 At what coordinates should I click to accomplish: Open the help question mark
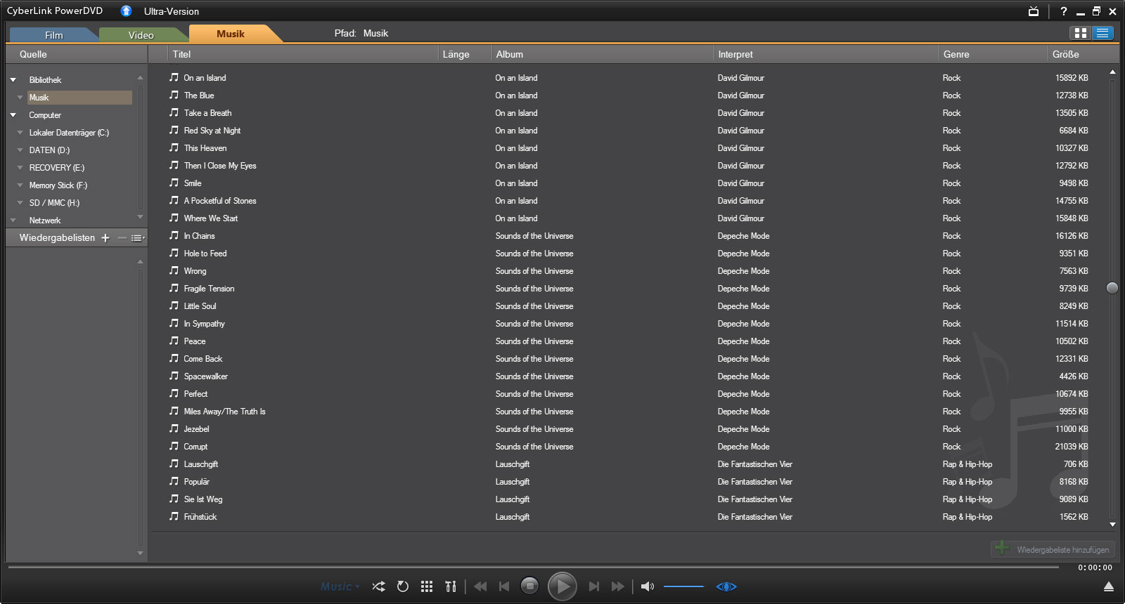point(1064,11)
